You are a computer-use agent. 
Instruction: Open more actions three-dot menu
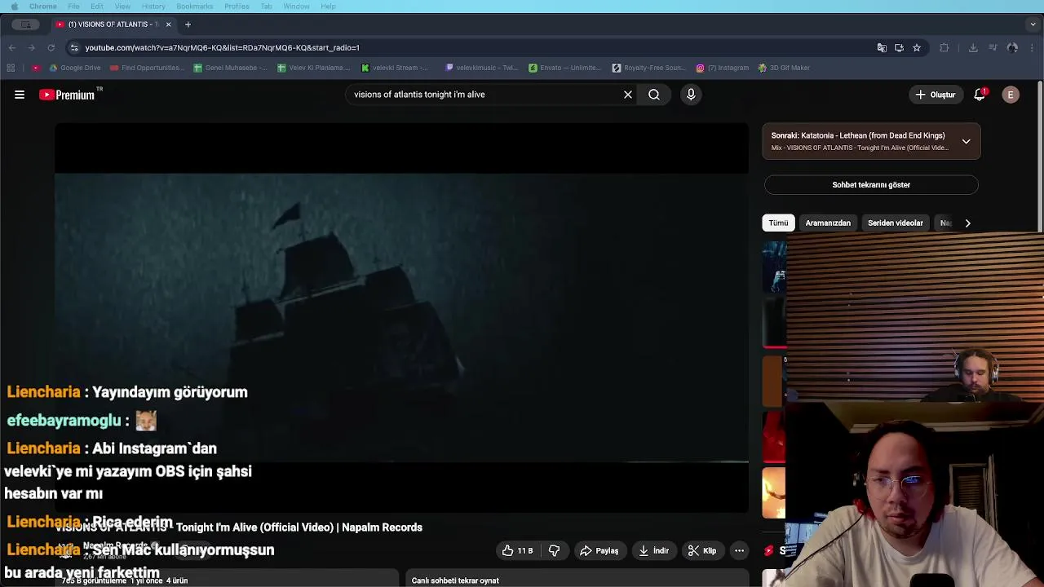click(x=739, y=551)
